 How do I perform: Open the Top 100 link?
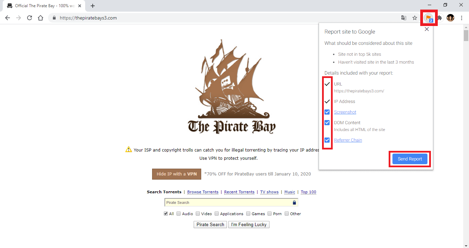[308, 192]
